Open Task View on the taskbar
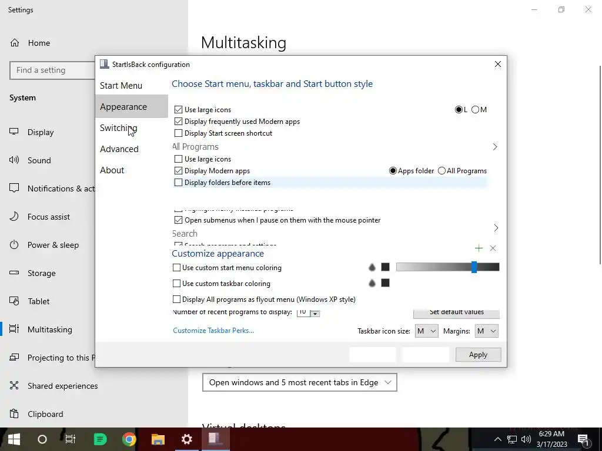The height and width of the screenshot is (451, 602). click(x=71, y=439)
